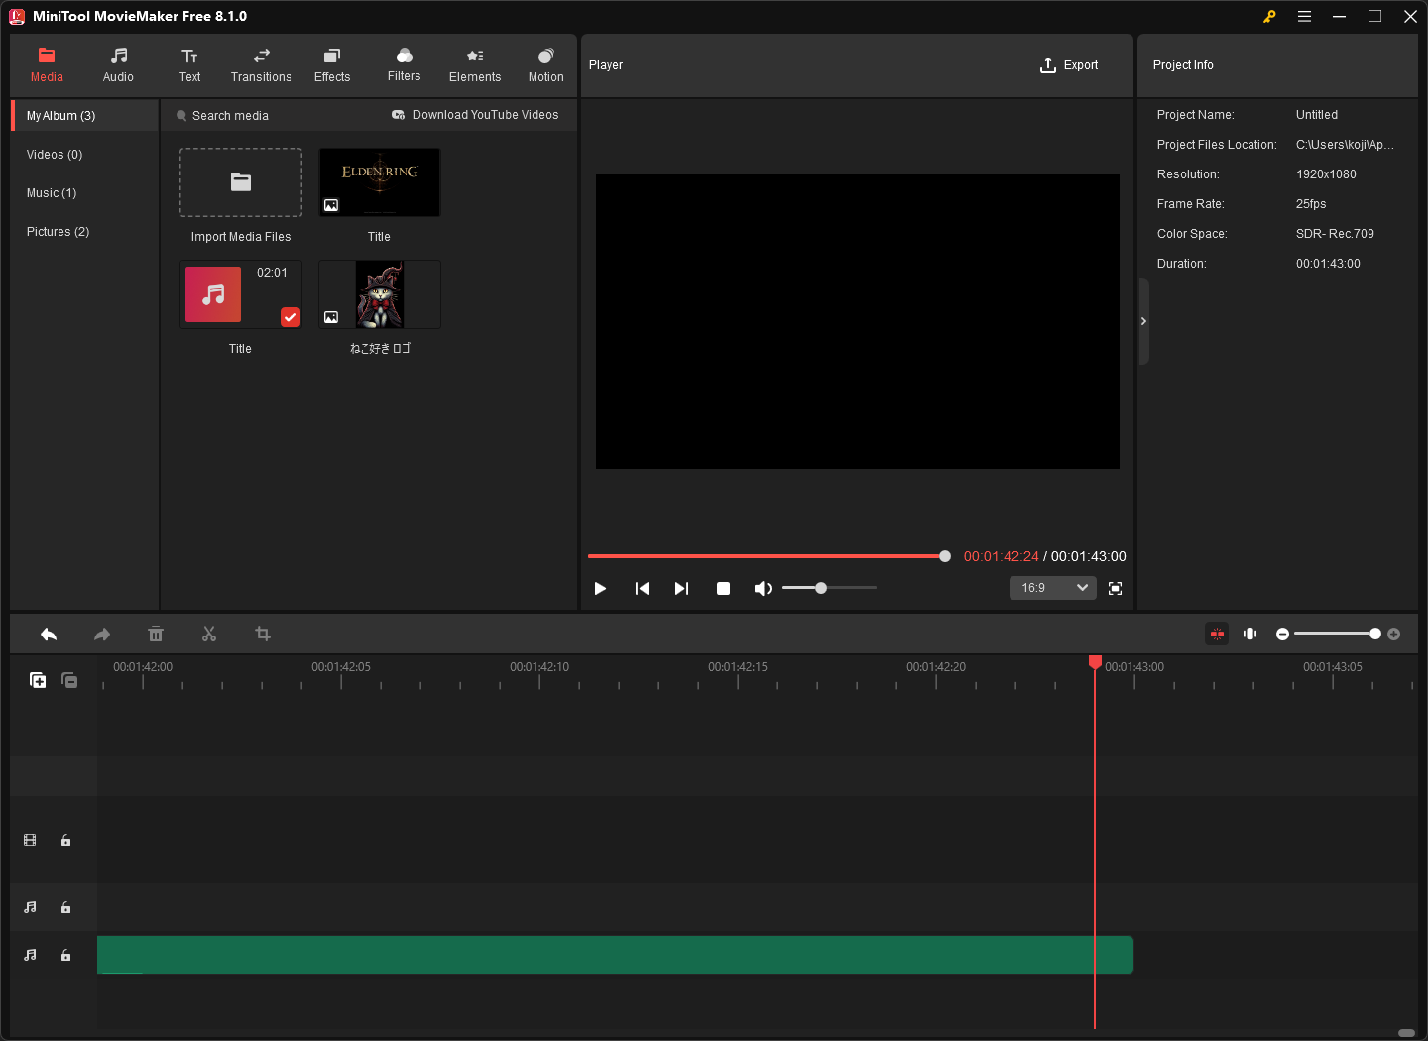Adjust the timeline zoom slider

point(1337,634)
